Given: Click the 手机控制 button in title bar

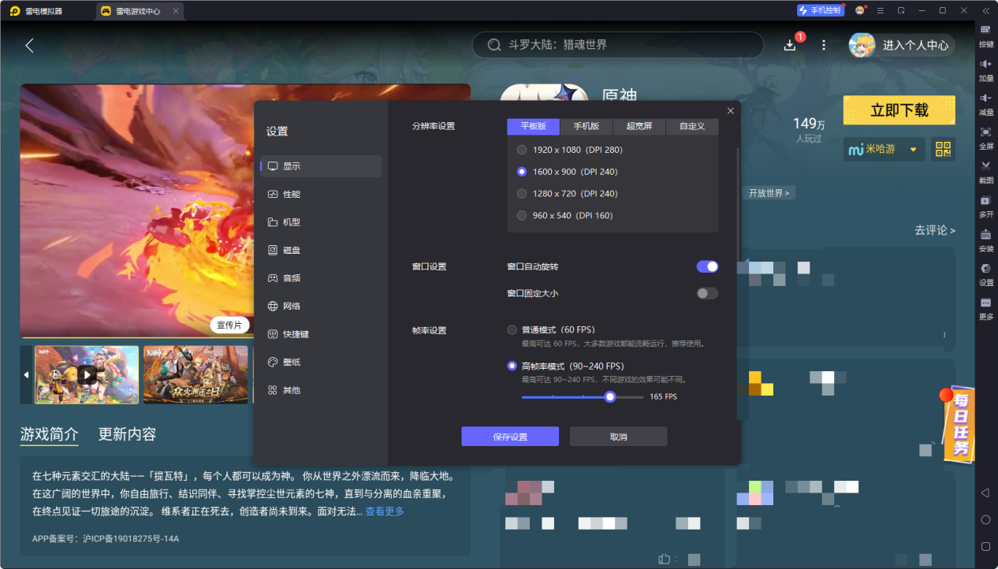Looking at the screenshot, I should pyautogui.click(x=819, y=10).
